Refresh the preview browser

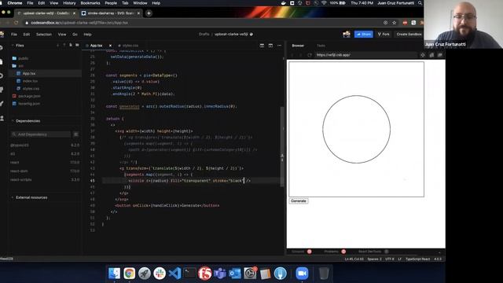[x=309, y=55]
